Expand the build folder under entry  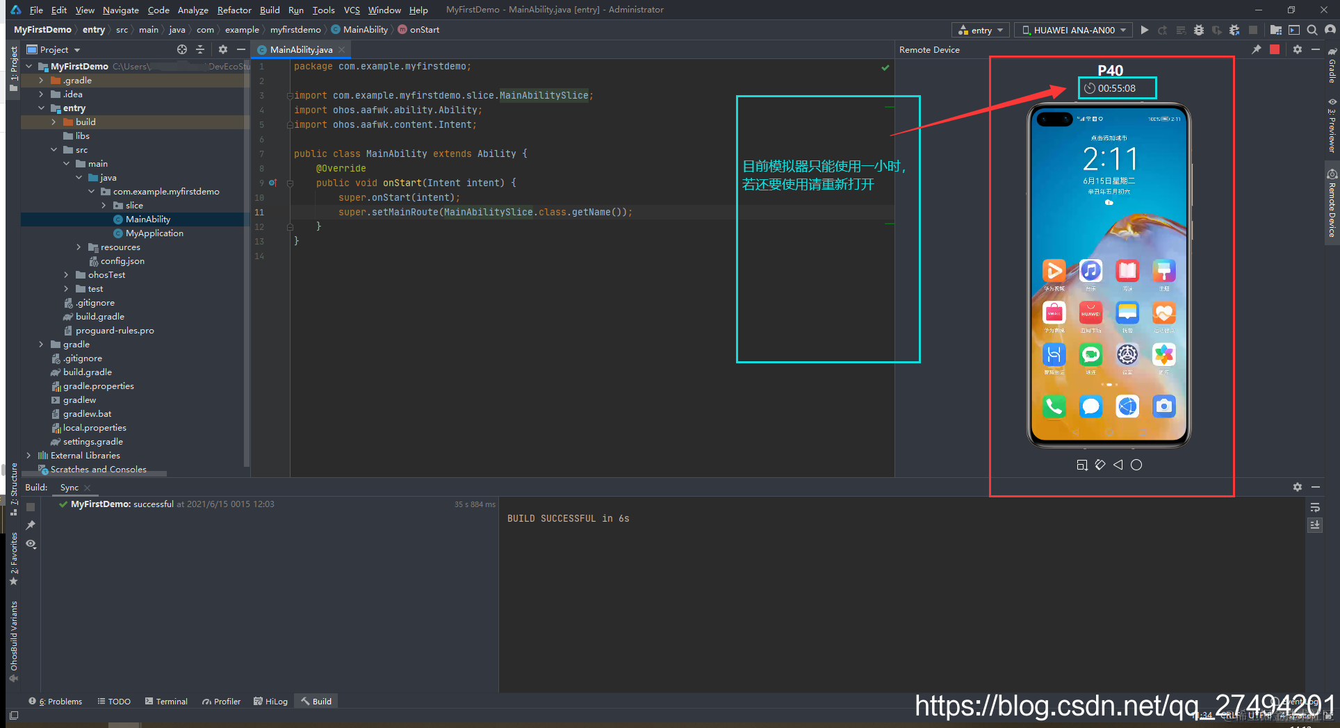pyautogui.click(x=54, y=122)
